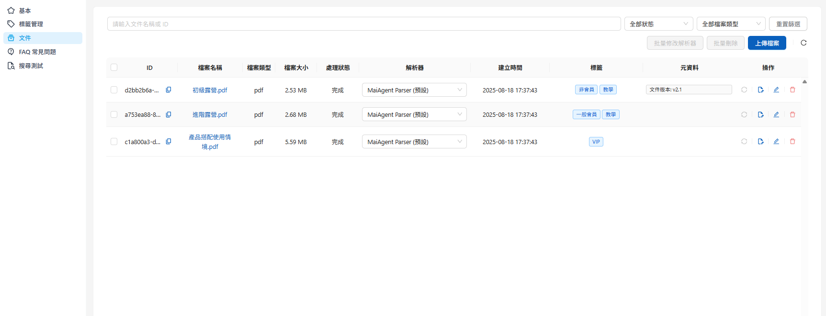826x316 pixels.
Task: Copy the ID of 進階露營.pdf
Action: point(169,114)
